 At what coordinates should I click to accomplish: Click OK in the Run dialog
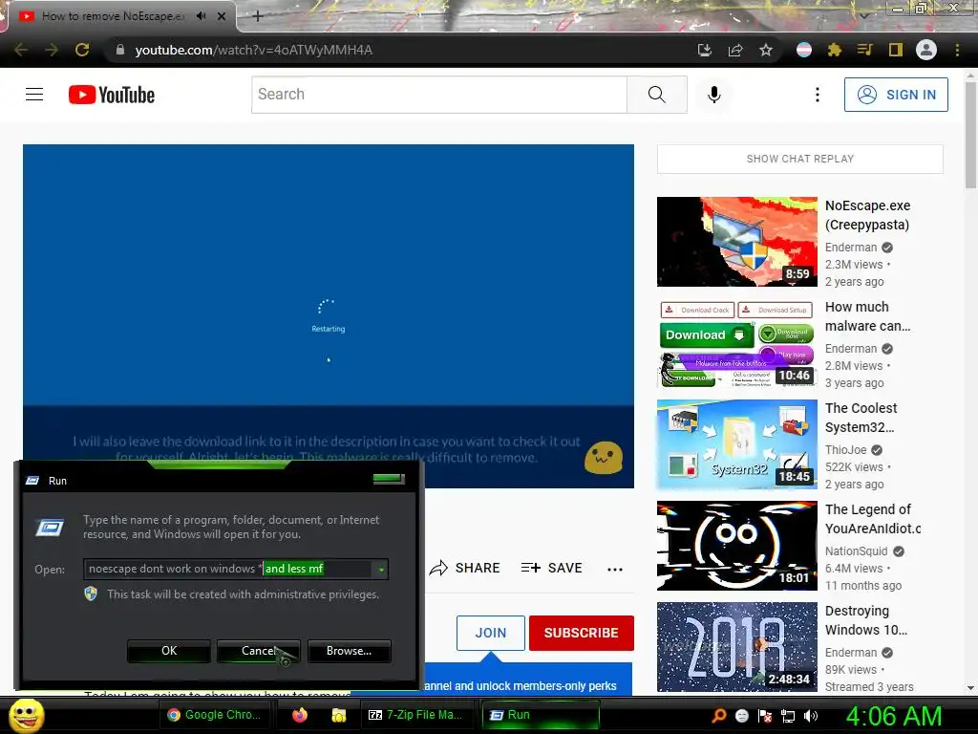(169, 651)
